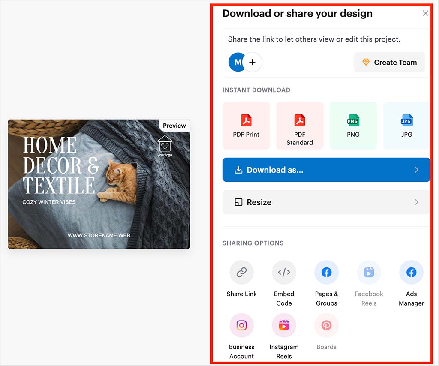Click the Embed Code icon
Viewport: 439px width, 366px height.
(x=284, y=272)
